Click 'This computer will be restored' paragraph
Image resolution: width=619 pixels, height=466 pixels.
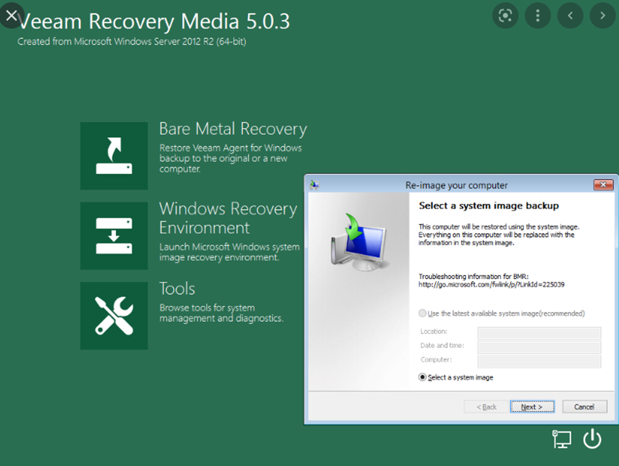click(x=499, y=235)
